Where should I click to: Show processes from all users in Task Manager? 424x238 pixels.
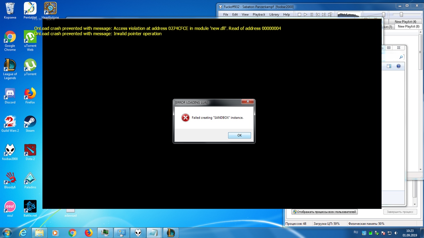coord(325,212)
